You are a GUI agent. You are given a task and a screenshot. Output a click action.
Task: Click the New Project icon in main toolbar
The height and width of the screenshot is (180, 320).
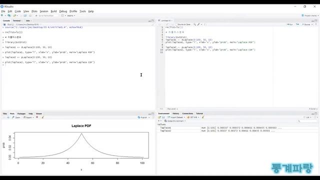pos(9,15)
